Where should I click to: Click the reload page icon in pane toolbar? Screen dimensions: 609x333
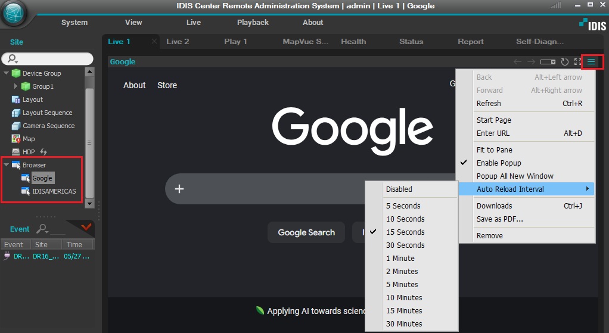pos(565,62)
